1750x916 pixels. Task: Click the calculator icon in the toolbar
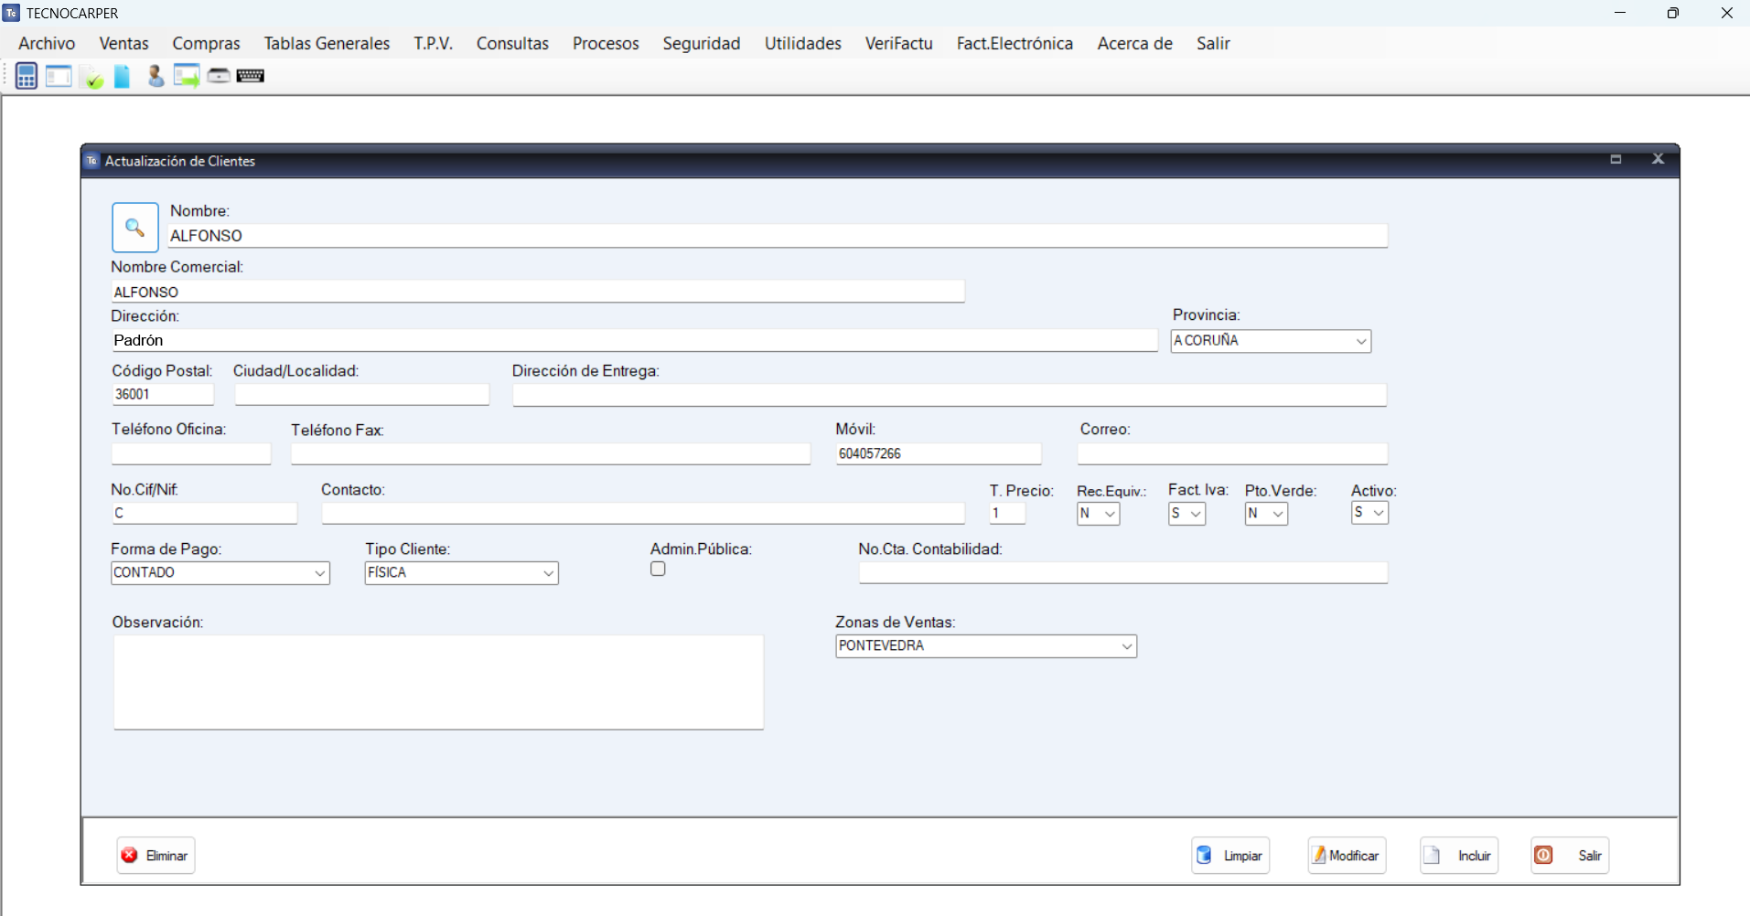point(26,76)
